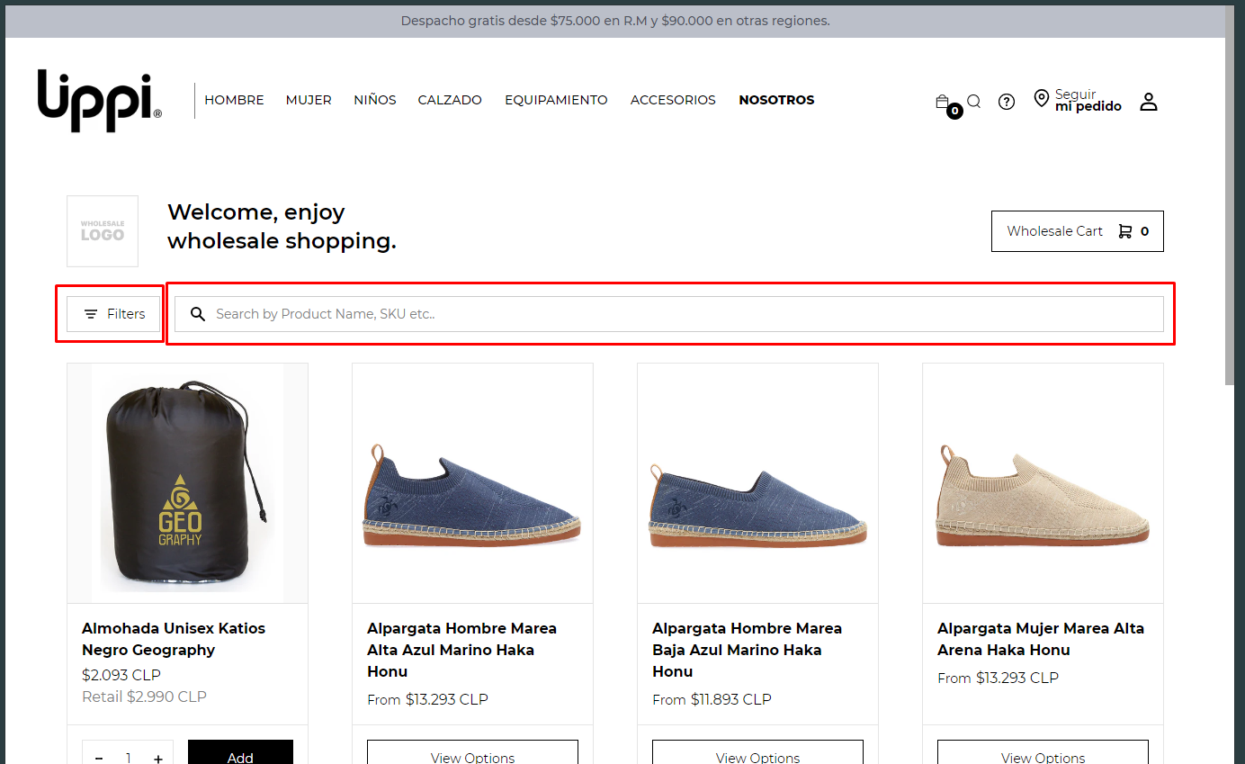1245x764 pixels.
Task: Open the shopping bag cart icon
Action: point(944,103)
